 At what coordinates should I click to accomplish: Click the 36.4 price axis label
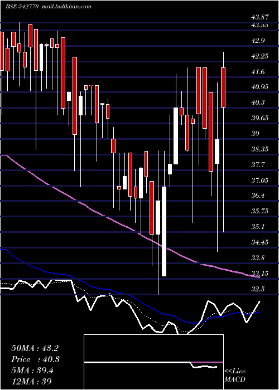click(x=258, y=196)
